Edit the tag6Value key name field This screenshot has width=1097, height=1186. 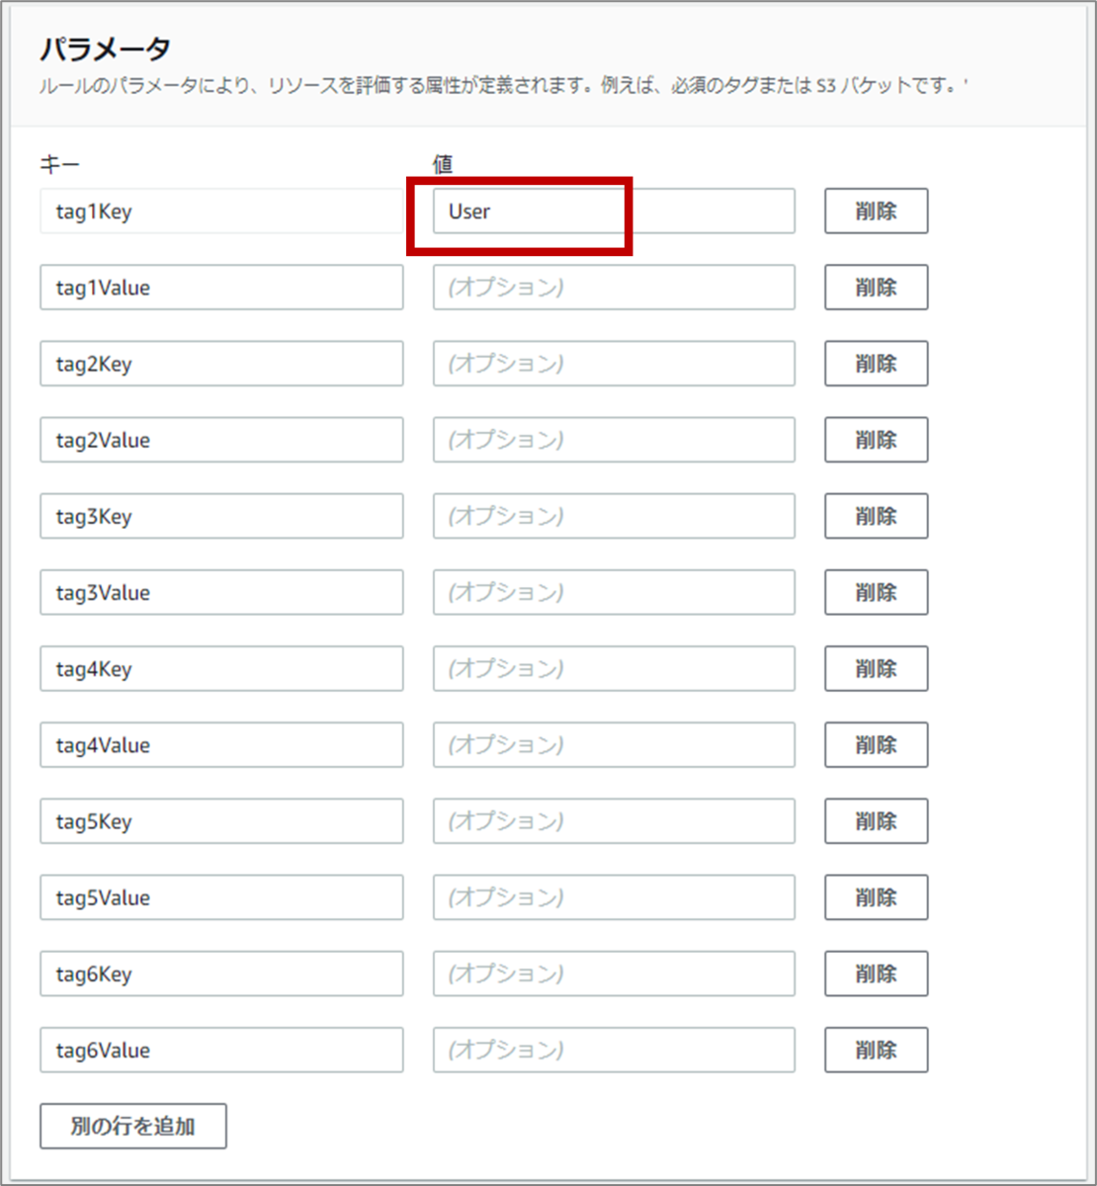222,1050
